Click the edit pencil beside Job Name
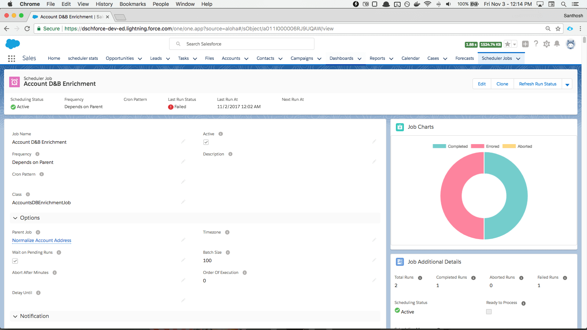Viewport: 587px width, 330px height. 183,142
